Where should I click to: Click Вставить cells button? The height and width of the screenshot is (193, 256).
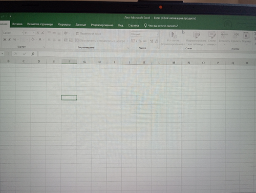[x=224, y=38]
